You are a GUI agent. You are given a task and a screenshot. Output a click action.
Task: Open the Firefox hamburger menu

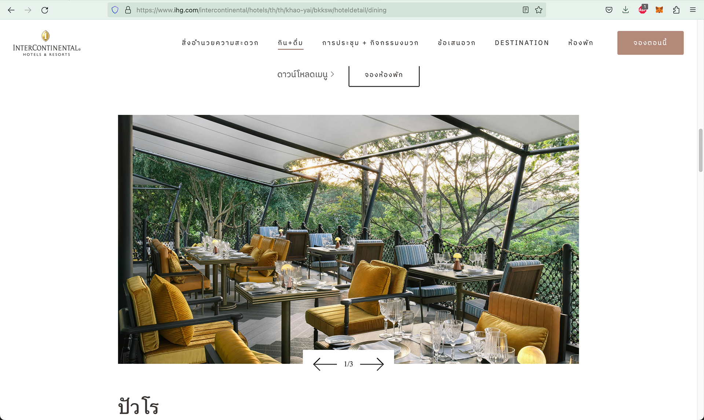pos(693,10)
